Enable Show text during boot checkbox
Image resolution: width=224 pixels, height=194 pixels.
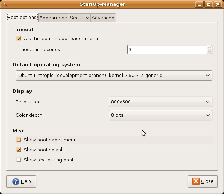point(19,160)
